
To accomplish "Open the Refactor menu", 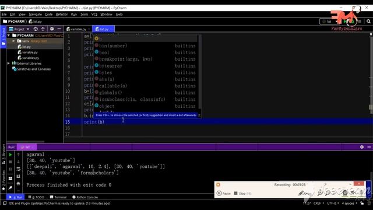I will (62, 15).
